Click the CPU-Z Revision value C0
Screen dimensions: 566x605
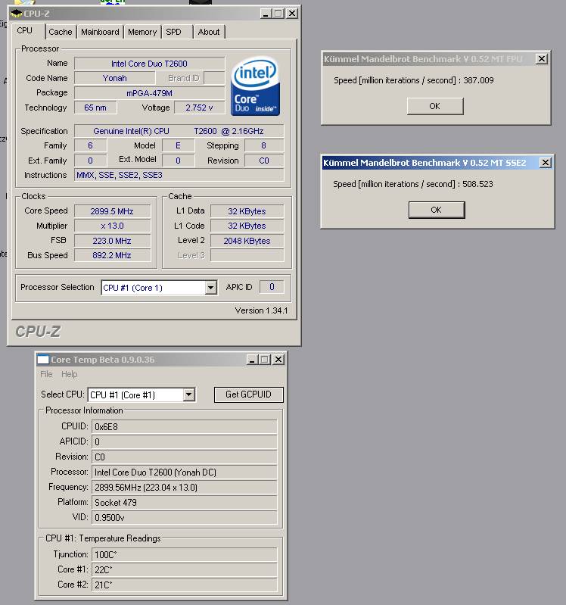[264, 161]
